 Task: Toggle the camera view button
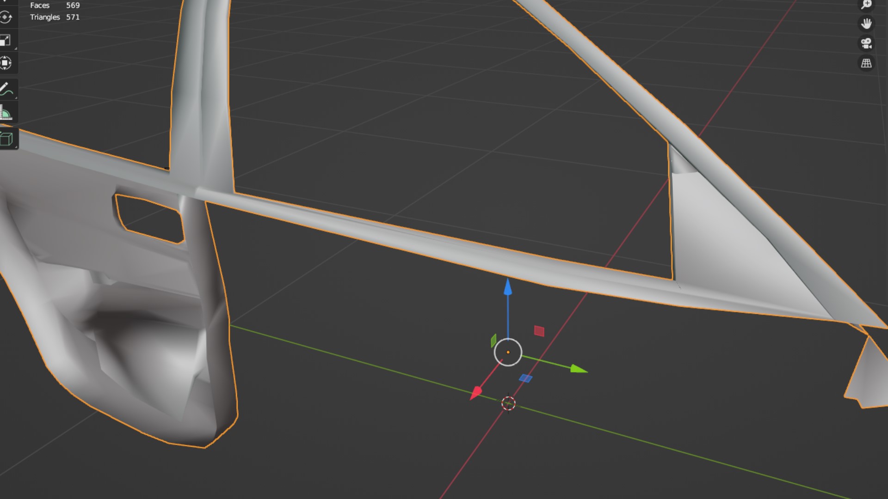(866, 43)
